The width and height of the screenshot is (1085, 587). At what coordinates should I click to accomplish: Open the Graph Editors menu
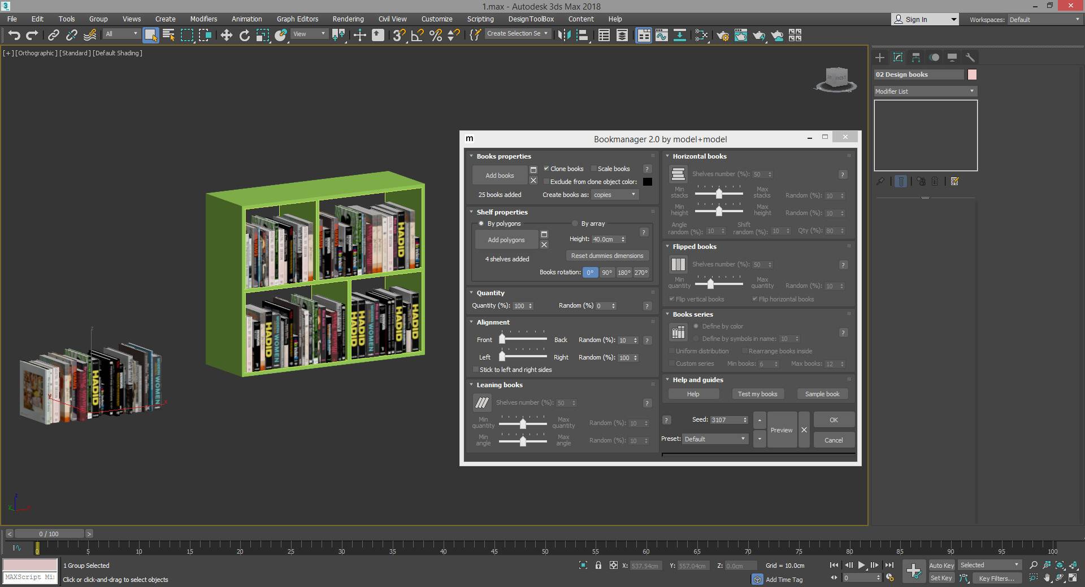[297, 19]
